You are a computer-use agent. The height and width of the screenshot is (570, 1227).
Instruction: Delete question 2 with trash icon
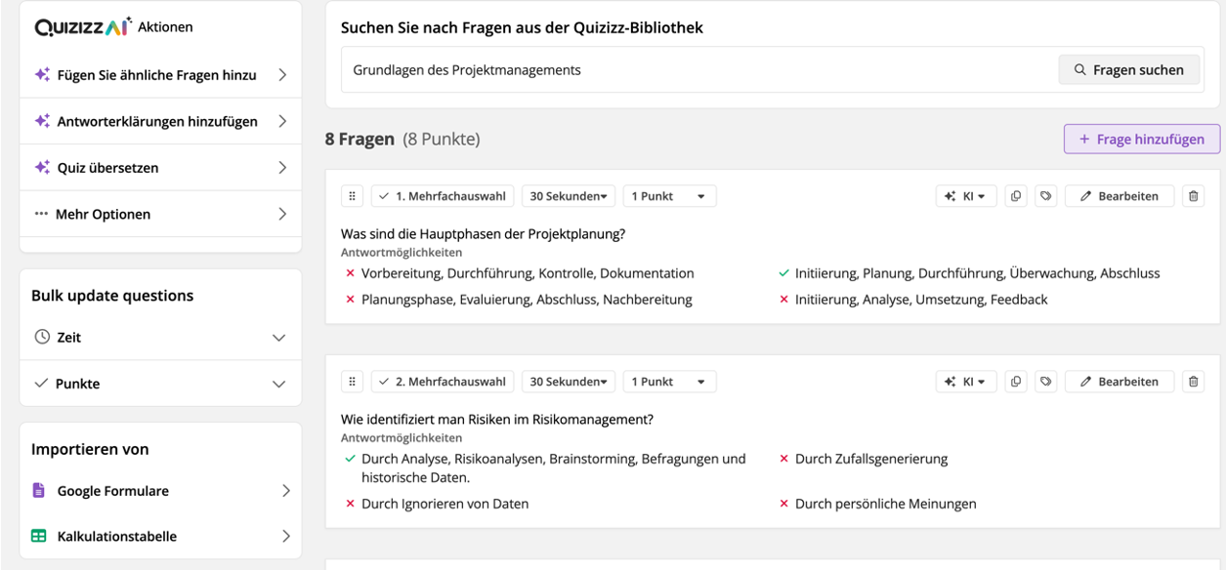[1193, 382]
